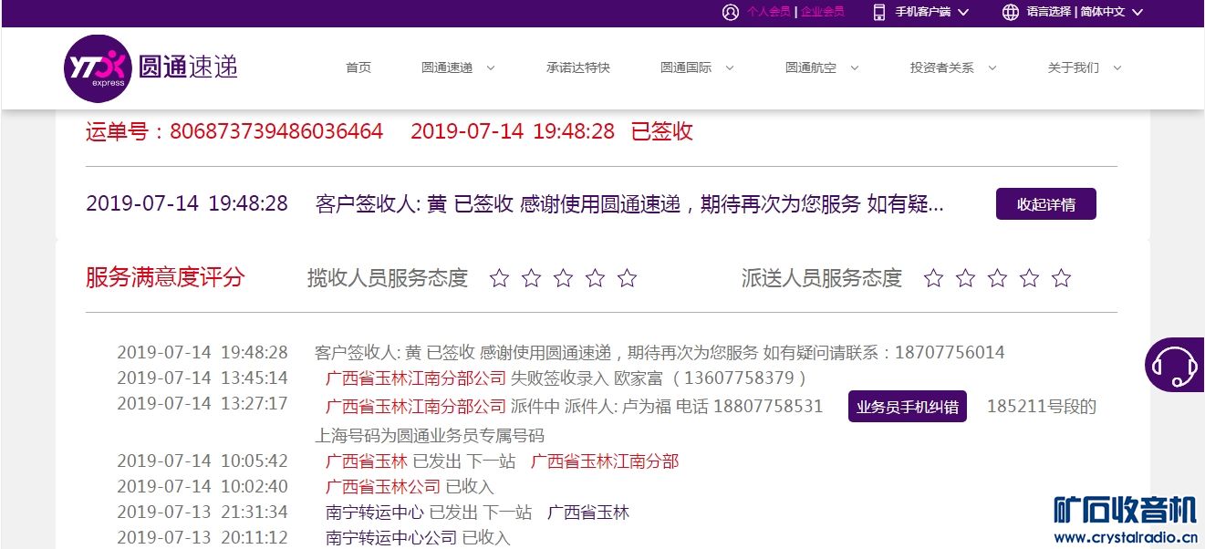Go to 首页 in the navigation

358,67
